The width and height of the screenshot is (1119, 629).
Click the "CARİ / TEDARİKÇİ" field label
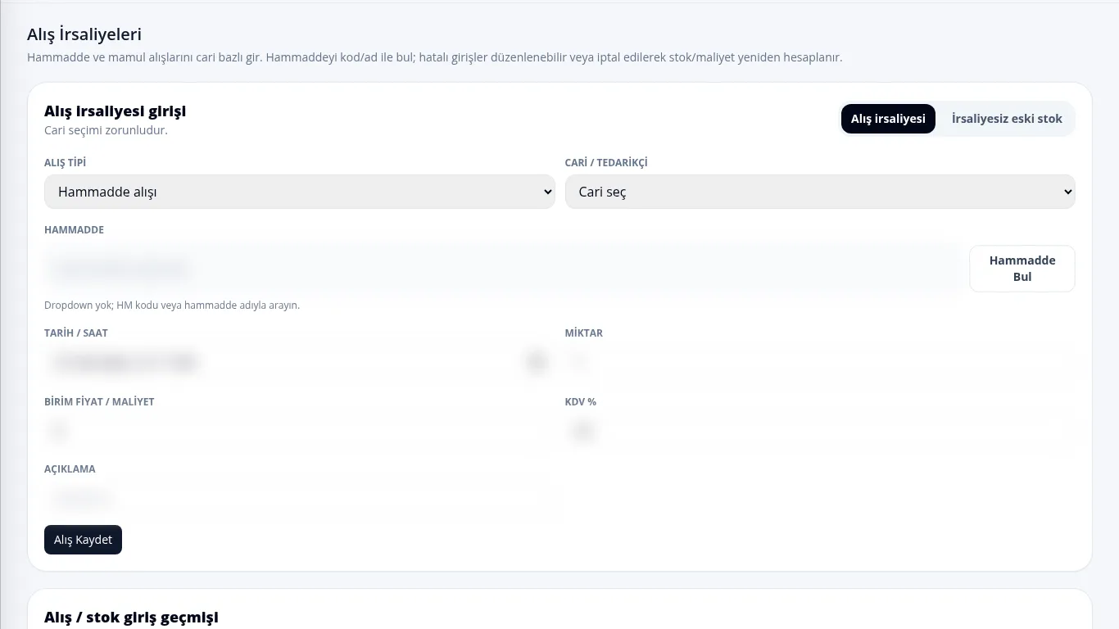[x=606, y=163]
